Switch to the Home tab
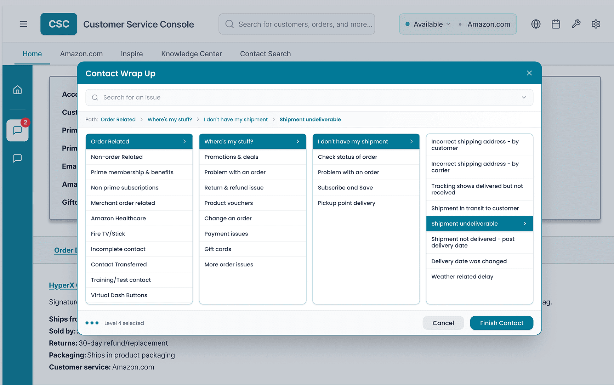This screenshot has width=614, height=385. click(x=32, y=54)
